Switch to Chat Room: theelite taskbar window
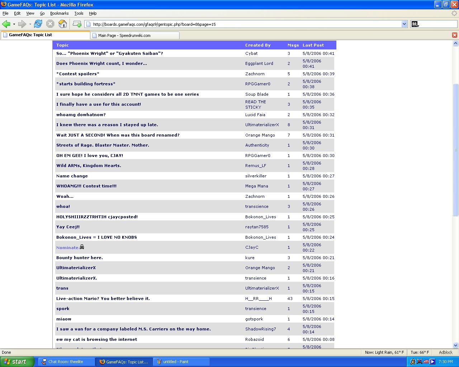The height and width of the screenshot is (367, 459). click(x=67, y=362)
